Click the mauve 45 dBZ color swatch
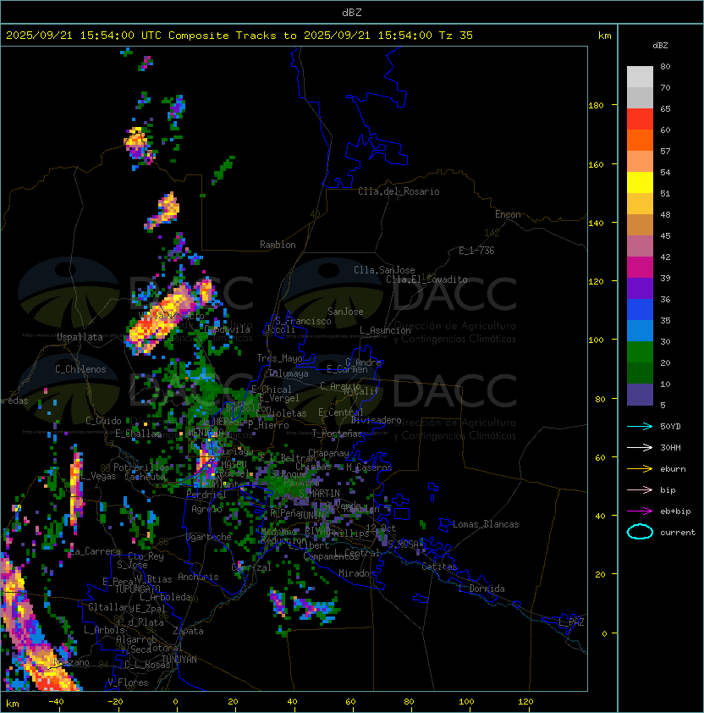704x713 pixels. 640,246
